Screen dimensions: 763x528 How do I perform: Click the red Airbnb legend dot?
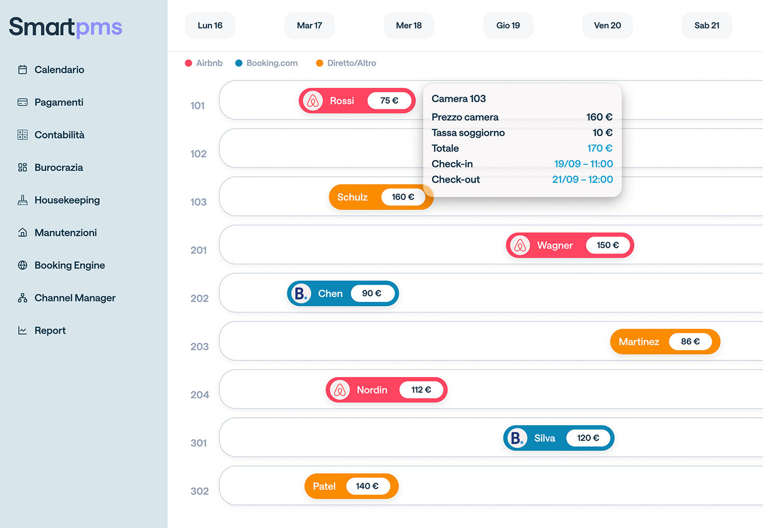tap(188, 63)
